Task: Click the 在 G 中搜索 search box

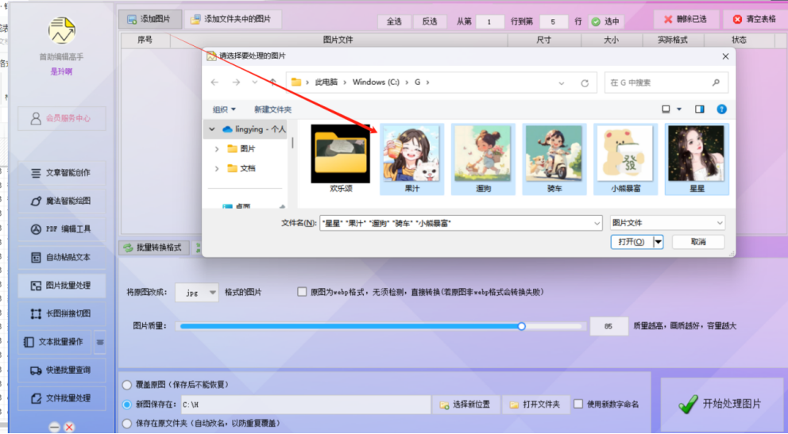Action: pos(666,83)
